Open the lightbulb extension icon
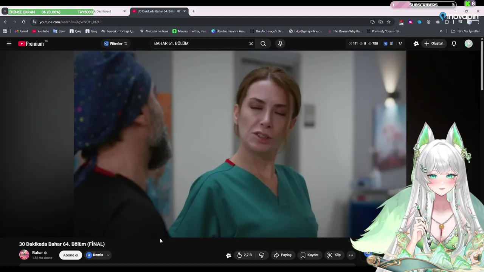This screenshot has height=272, width=484. point(428,22)
